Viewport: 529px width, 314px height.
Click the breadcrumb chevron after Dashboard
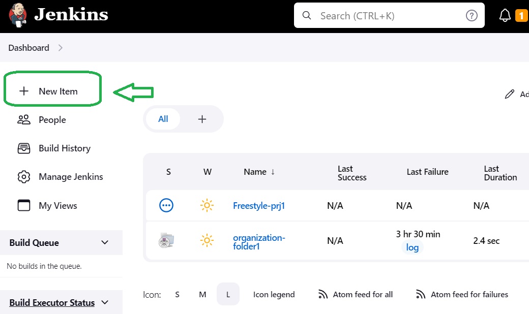(x=61, y=48)
